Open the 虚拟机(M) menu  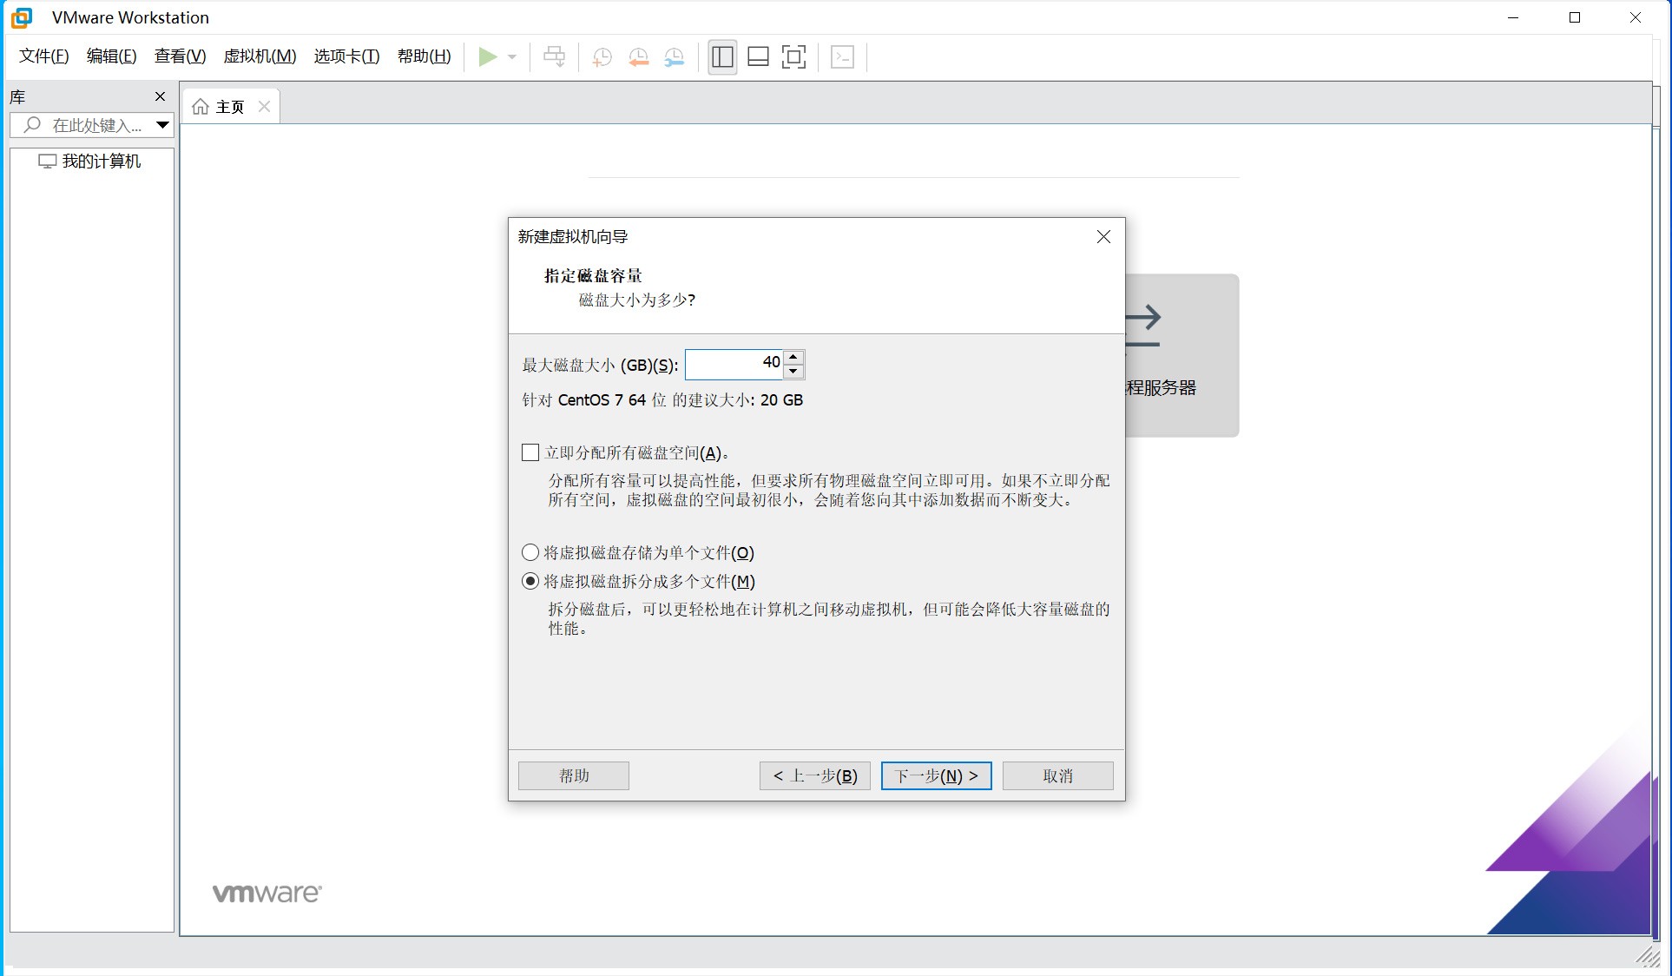(x=260, y=56)
